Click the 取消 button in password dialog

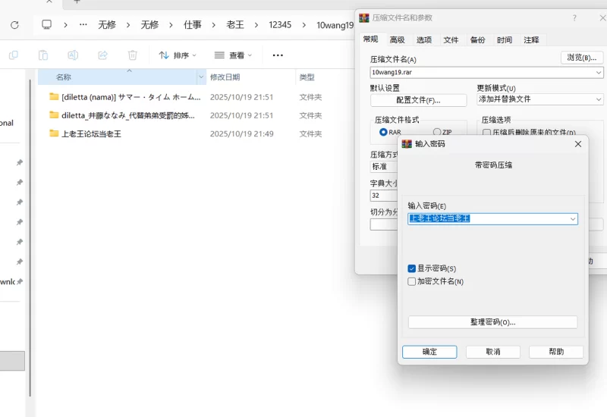492,352
